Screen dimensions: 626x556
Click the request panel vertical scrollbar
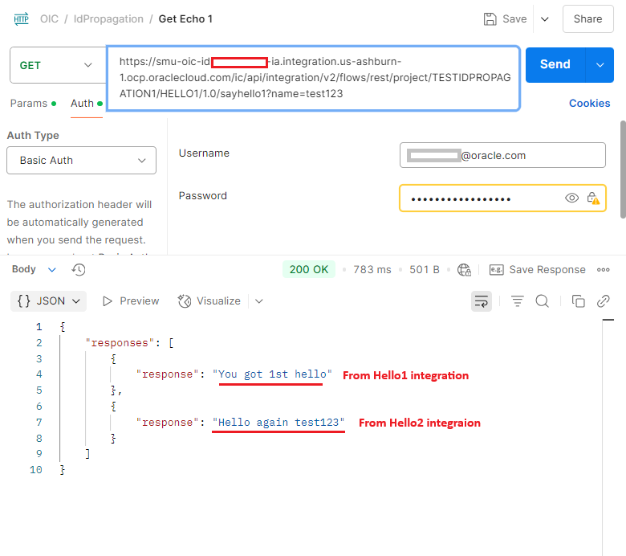[x=623, y=169]
